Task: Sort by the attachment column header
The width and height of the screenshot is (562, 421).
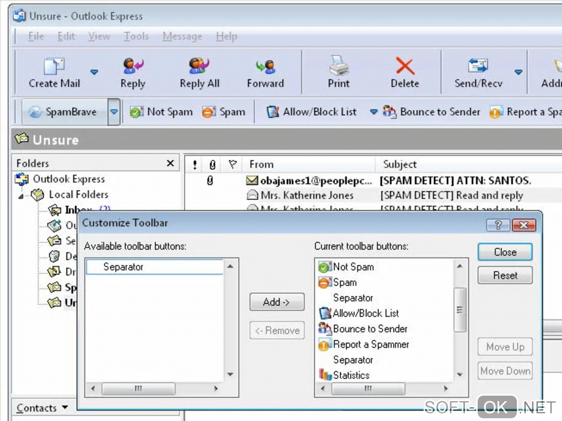Action: 212,165
